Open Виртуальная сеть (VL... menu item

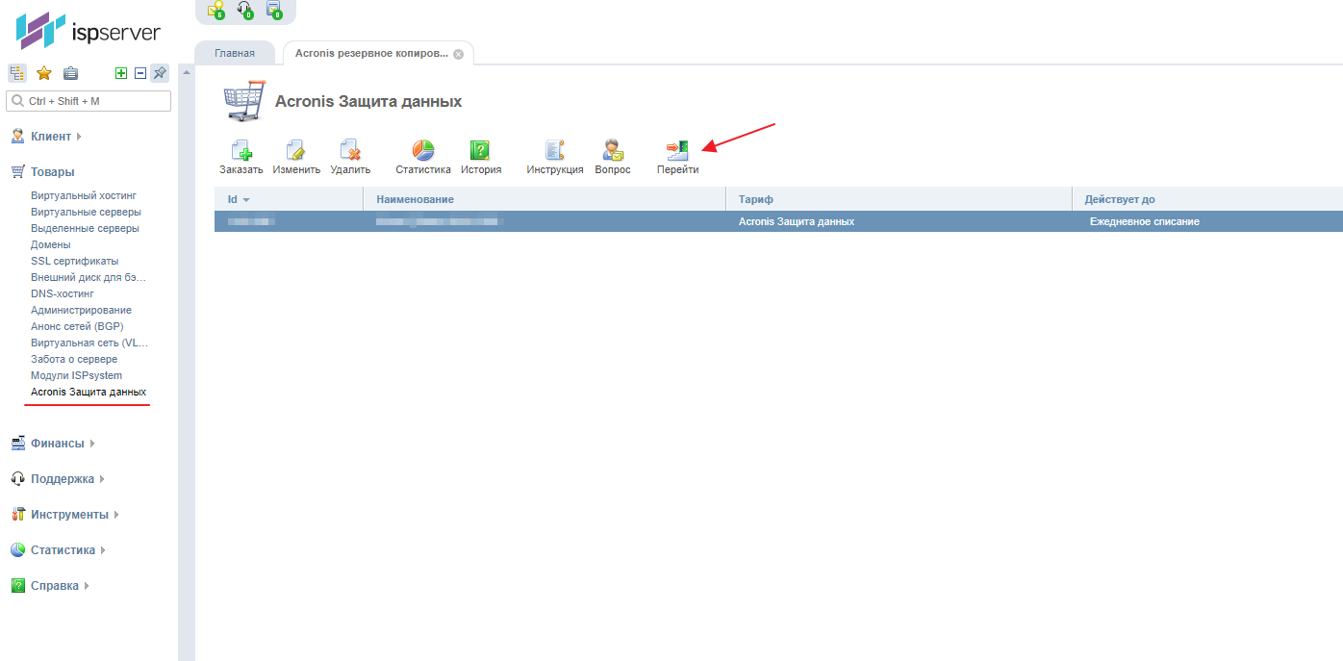coord(89,343)
